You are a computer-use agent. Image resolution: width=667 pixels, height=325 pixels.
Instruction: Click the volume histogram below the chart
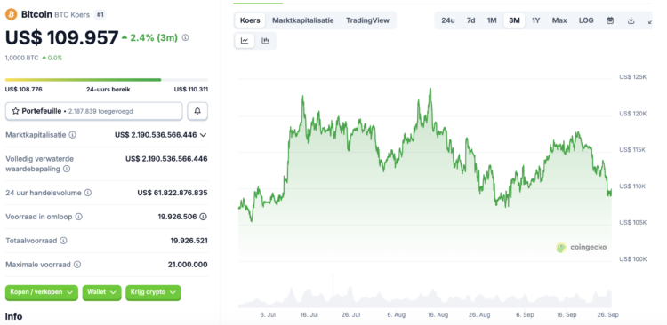(424, 297)
